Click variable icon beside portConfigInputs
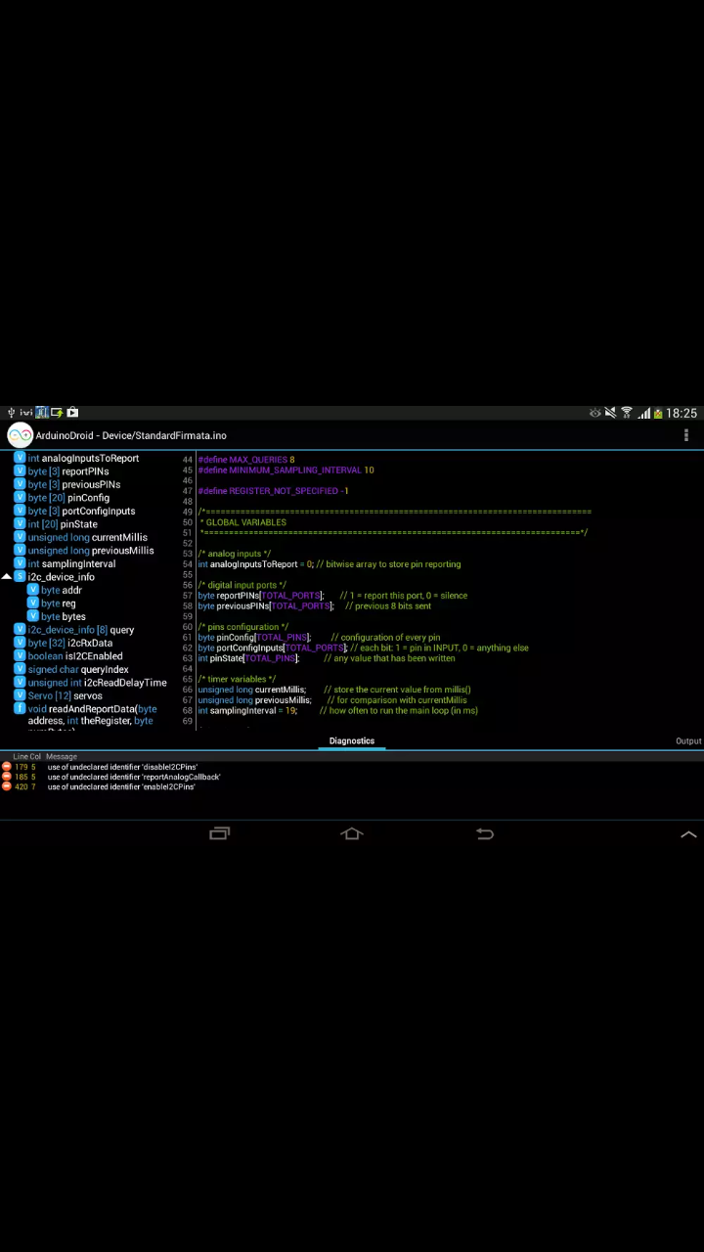This screenshot has width=704, height=1252. 20,511
